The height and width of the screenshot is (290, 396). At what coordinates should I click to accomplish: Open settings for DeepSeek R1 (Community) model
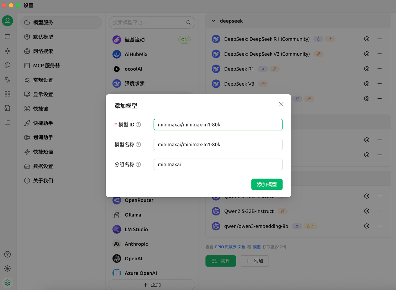pyautogui.click(x=367, y=39)
